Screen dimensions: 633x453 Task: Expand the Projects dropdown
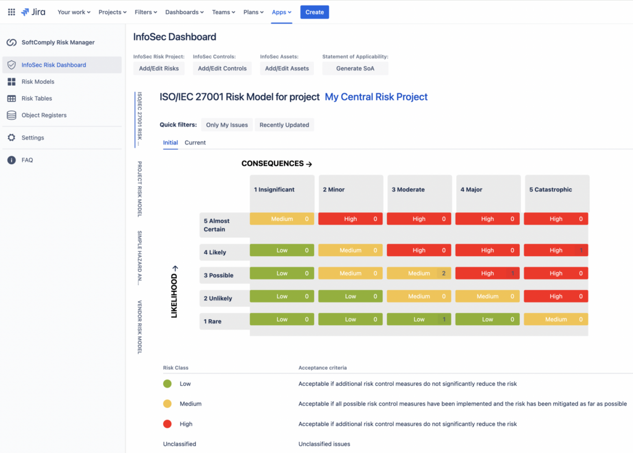(x=112, y=11)
